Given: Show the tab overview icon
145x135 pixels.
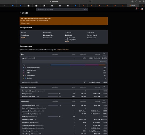Looking at the screenshot, I should 144,1.
